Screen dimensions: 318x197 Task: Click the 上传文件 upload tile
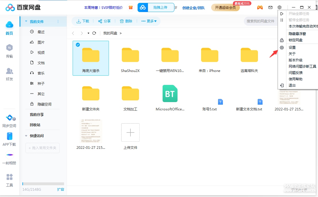tap(130, 132)
